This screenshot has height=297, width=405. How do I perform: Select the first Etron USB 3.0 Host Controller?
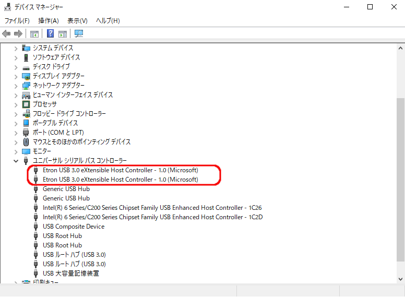(x=121, y=170)
